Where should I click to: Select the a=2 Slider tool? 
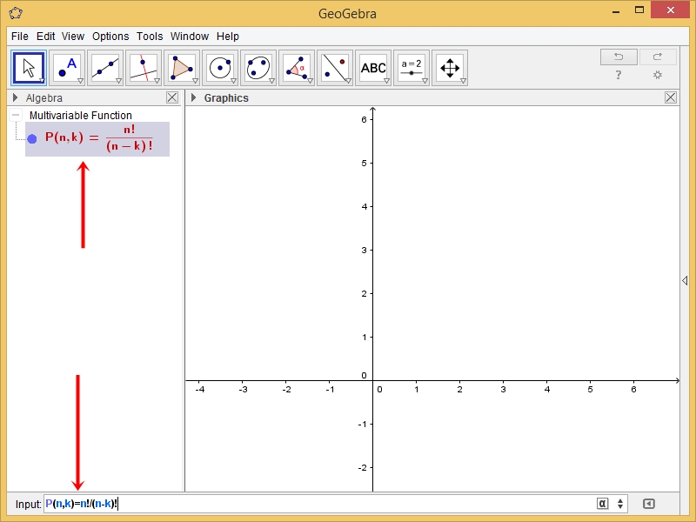[x=411, y=68]
